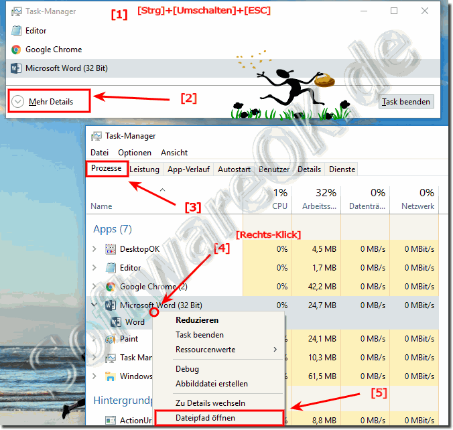Open the Ansicht menu
Image resolution: width=453 pixels, height=430 pixels.
pyautogui.click(x=174, y=153)
